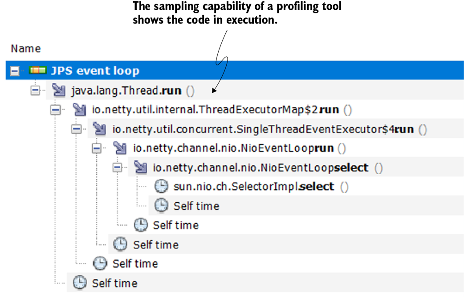Screen dimensions: 464x297
Task: Select the java.lang.Thread.run label text
Action: (126, 91)
